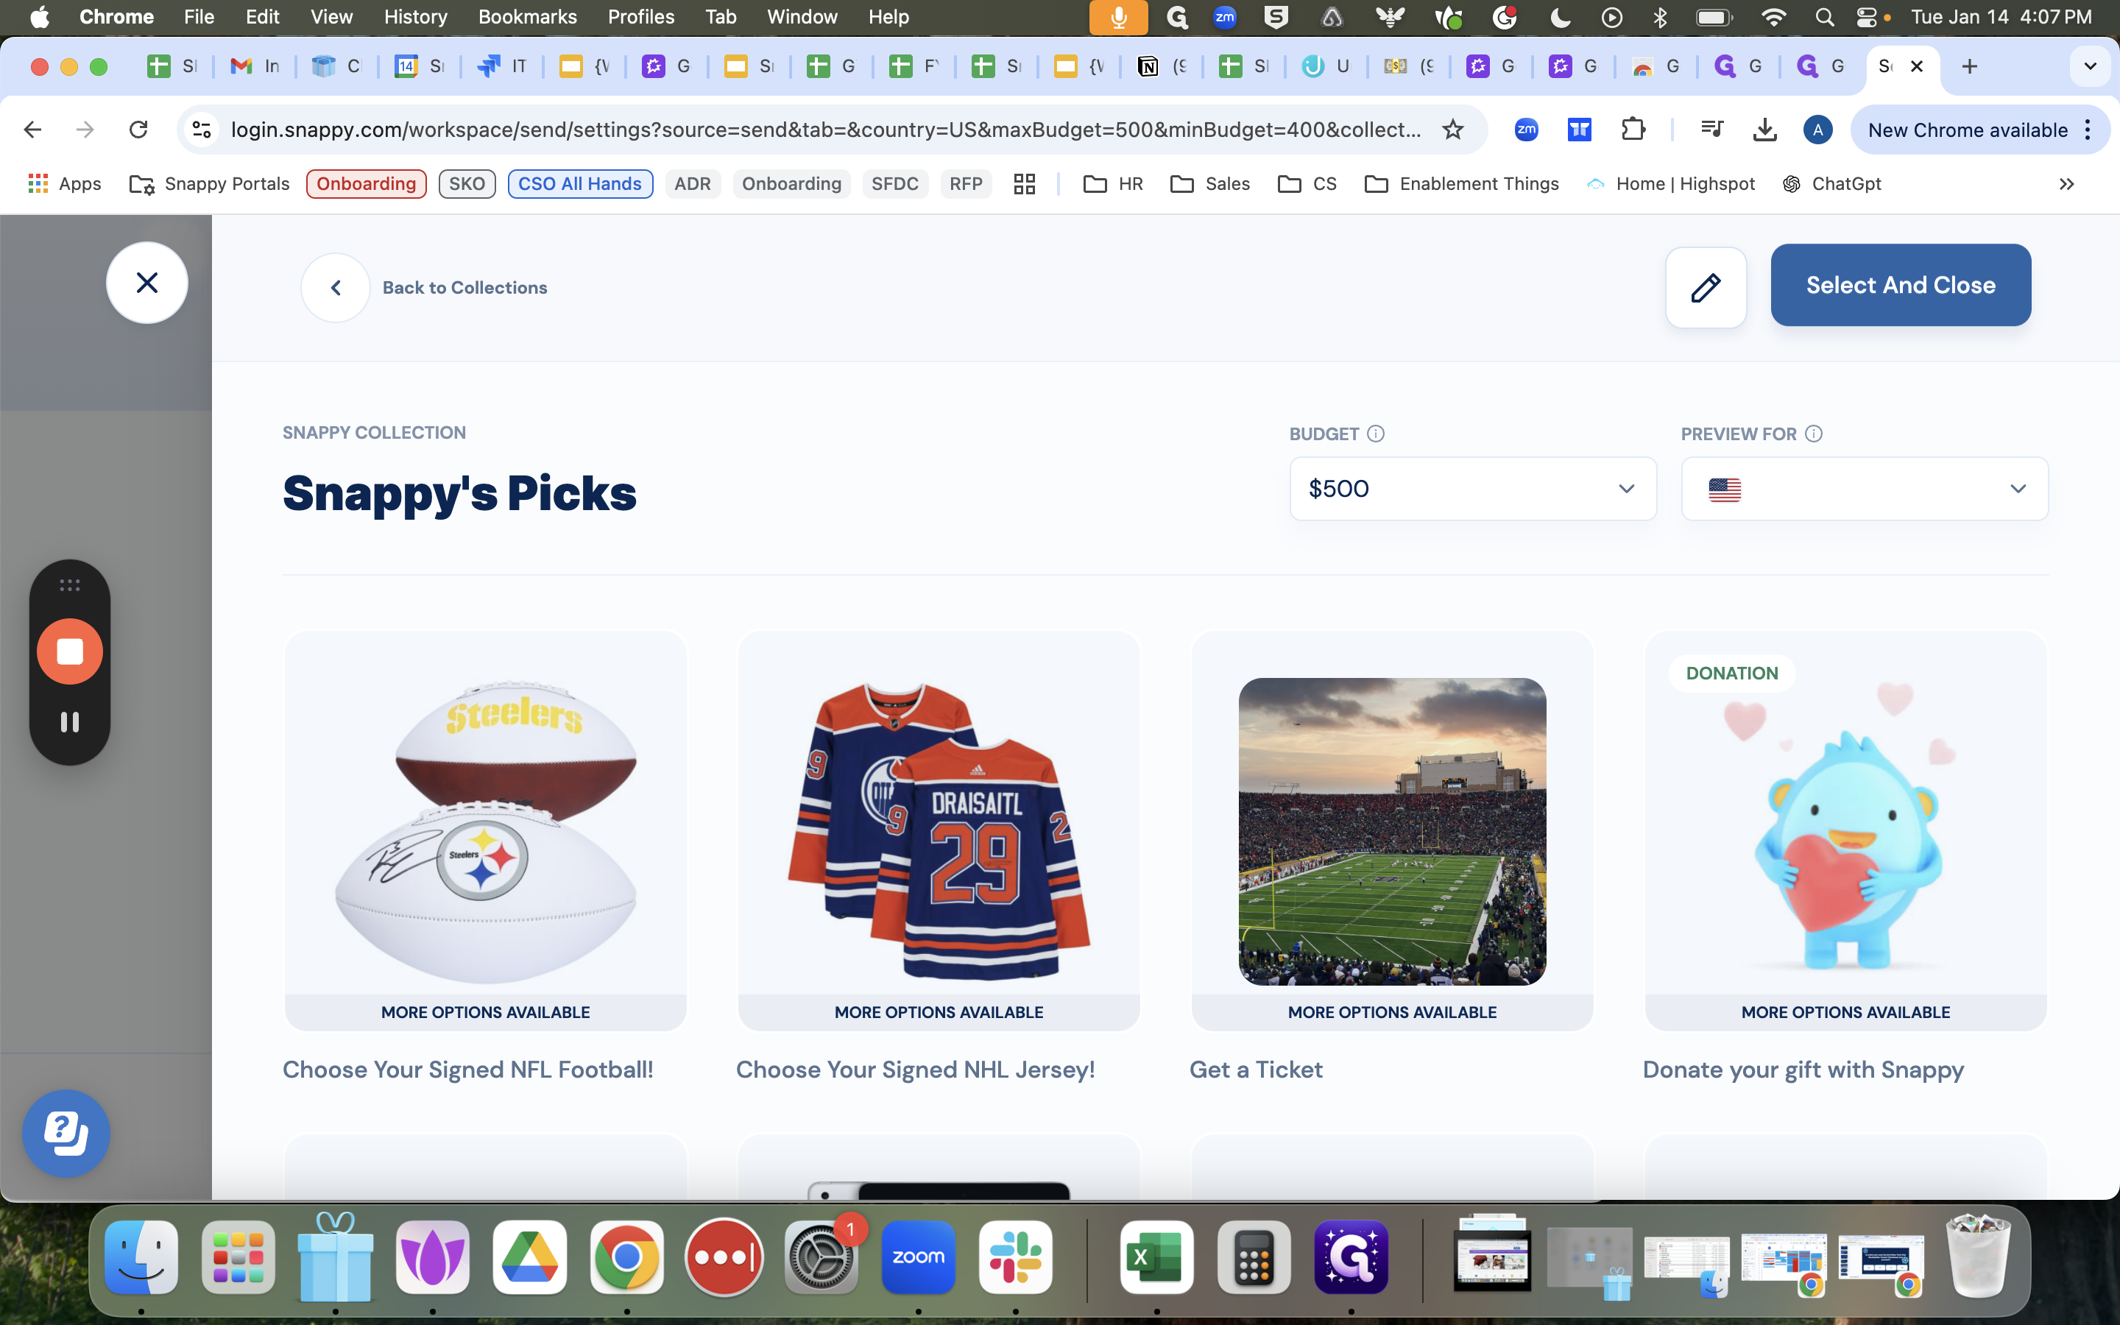Open Google Drive from the Dock

tap(529, 1257)
